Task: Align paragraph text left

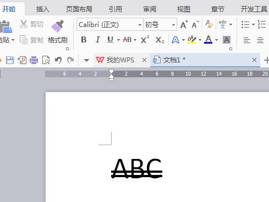Action: [x=247, y=40]
